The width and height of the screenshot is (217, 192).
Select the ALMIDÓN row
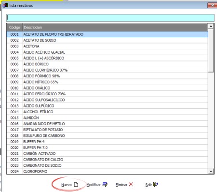[x=107, y=118]
